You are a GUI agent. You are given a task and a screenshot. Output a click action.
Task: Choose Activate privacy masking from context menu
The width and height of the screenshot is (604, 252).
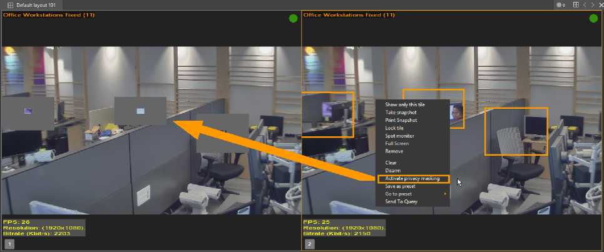[x=412, y=179]
